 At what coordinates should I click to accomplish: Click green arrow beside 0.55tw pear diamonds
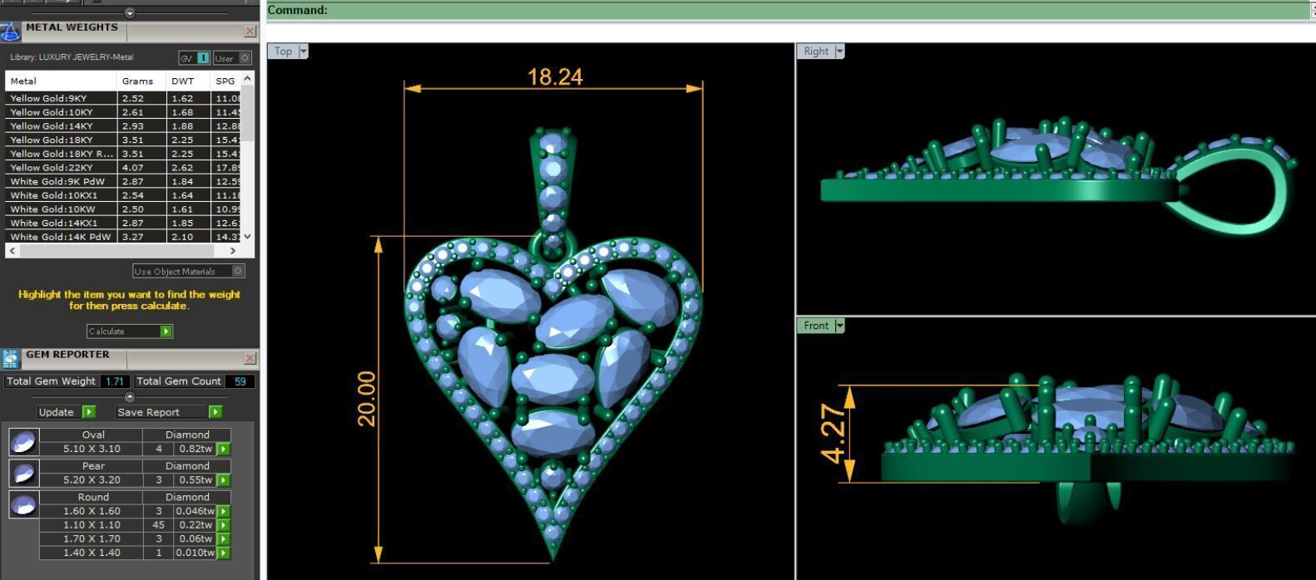(223, 480)
